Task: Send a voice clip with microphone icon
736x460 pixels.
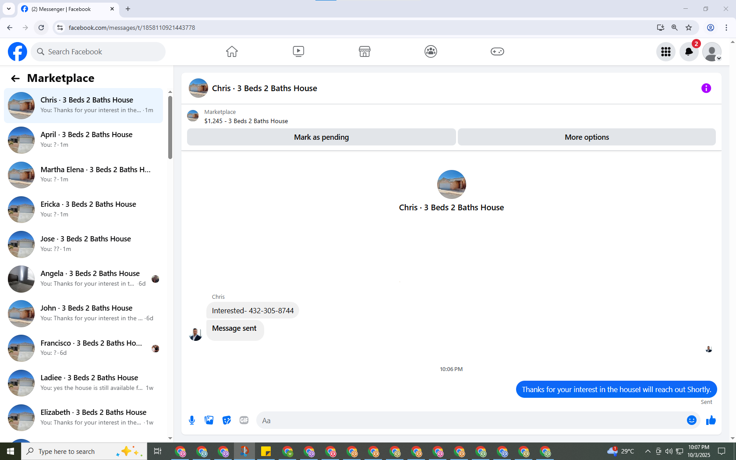Action: [192, 421]
